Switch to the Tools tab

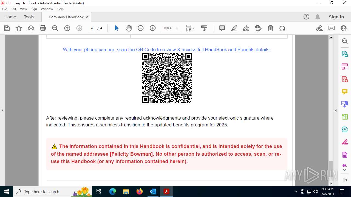click(x=29, y=17)
